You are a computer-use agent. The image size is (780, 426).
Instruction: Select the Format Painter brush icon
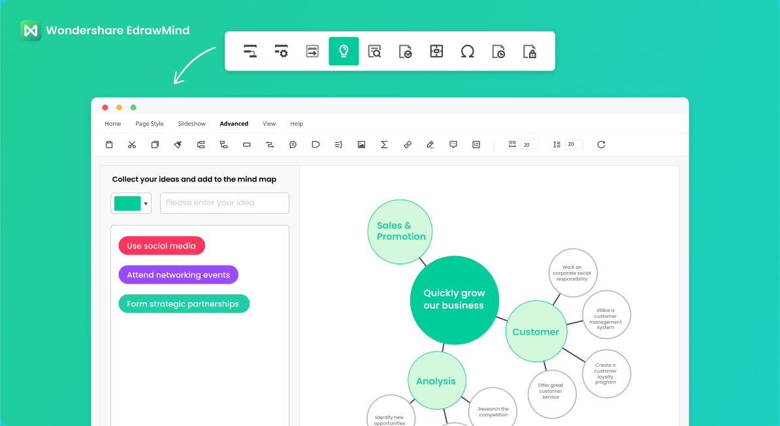pyautogui.click(x=178, y=144)
